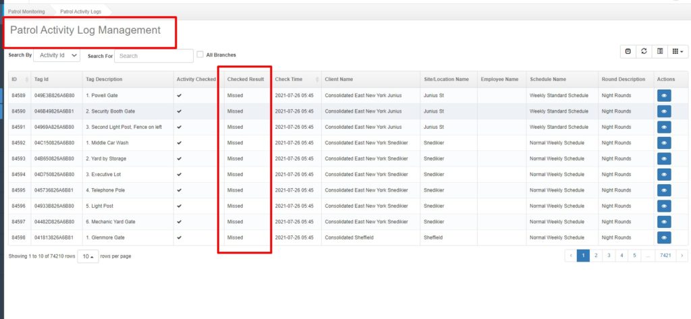Open the rows per page dropdown
Screen dimensions: 691x319
point(87,257)
